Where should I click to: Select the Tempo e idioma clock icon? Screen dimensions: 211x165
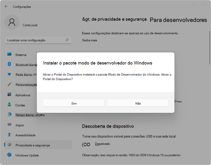pos(9,114)
